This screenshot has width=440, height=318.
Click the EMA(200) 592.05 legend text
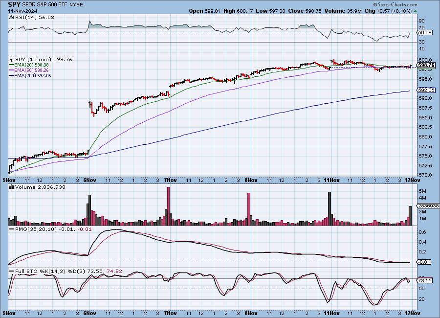tap(33, 75)
